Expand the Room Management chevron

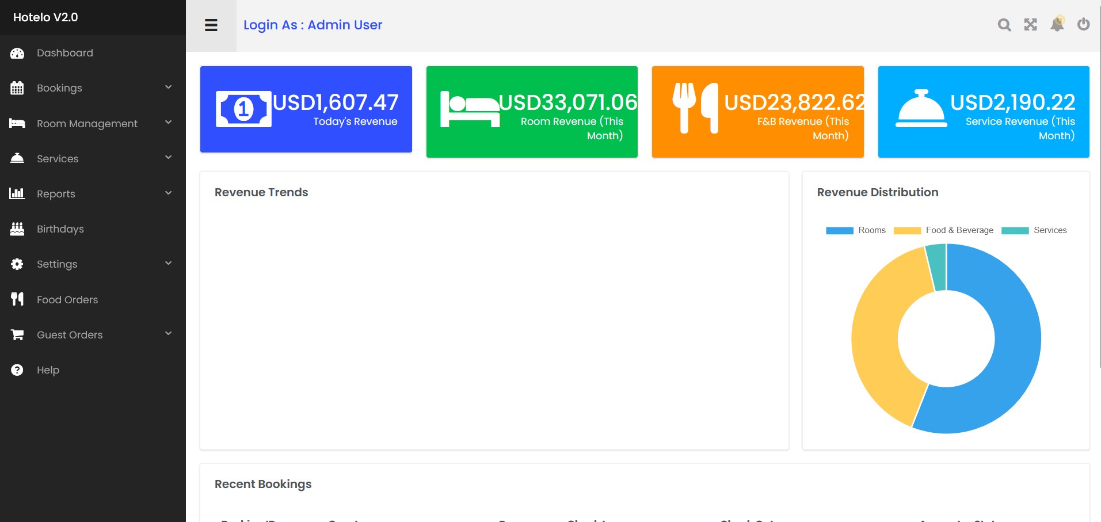[x=169, y=123]
